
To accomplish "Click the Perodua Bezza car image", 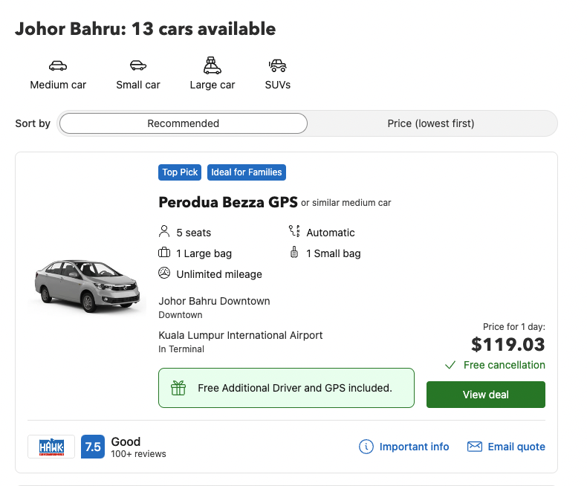I will tap(87, 285).
